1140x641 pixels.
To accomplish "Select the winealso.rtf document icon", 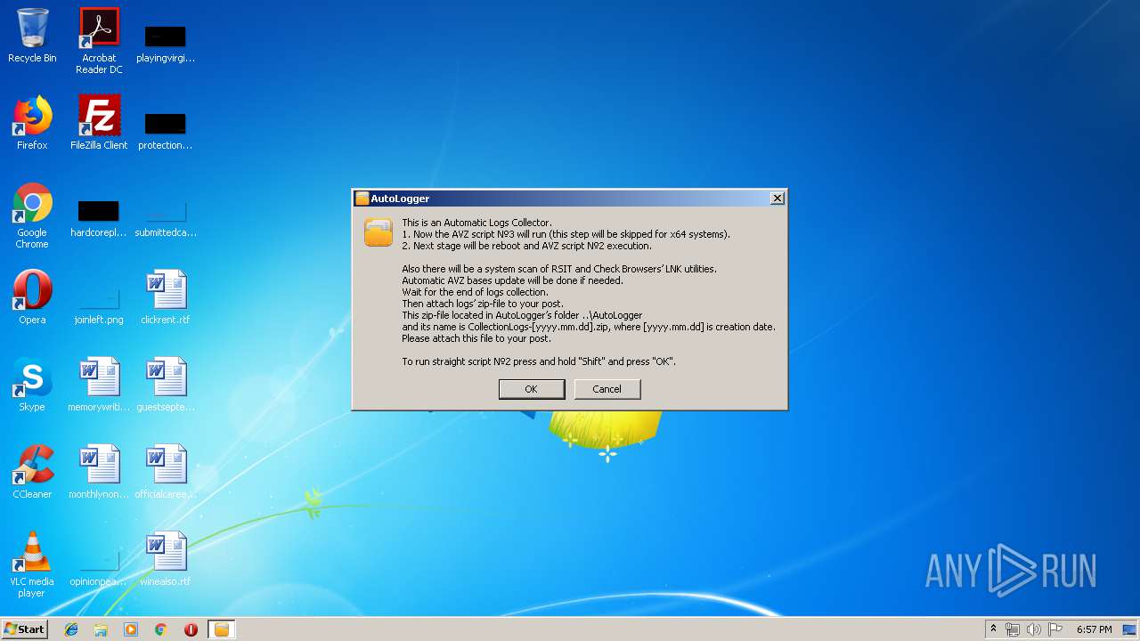I will click(x=166, y=559).
